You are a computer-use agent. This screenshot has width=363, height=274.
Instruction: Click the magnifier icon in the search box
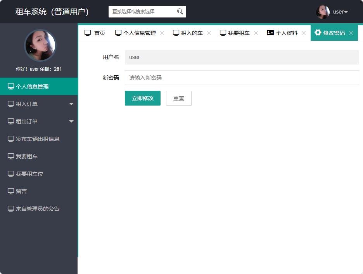[x=179, y=12]
